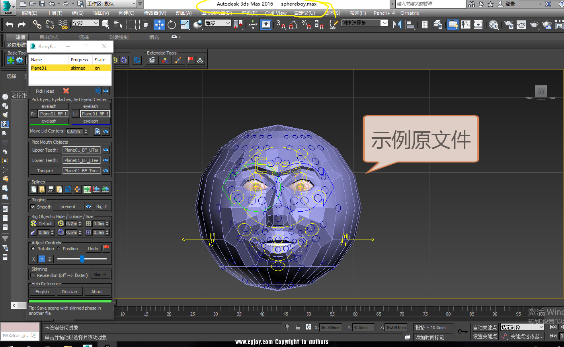Click the red flag icon in Extended Tools

(x=191, y=60)
